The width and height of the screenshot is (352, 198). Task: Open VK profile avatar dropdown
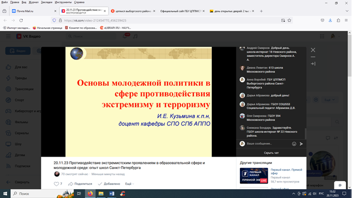(335, 36)
